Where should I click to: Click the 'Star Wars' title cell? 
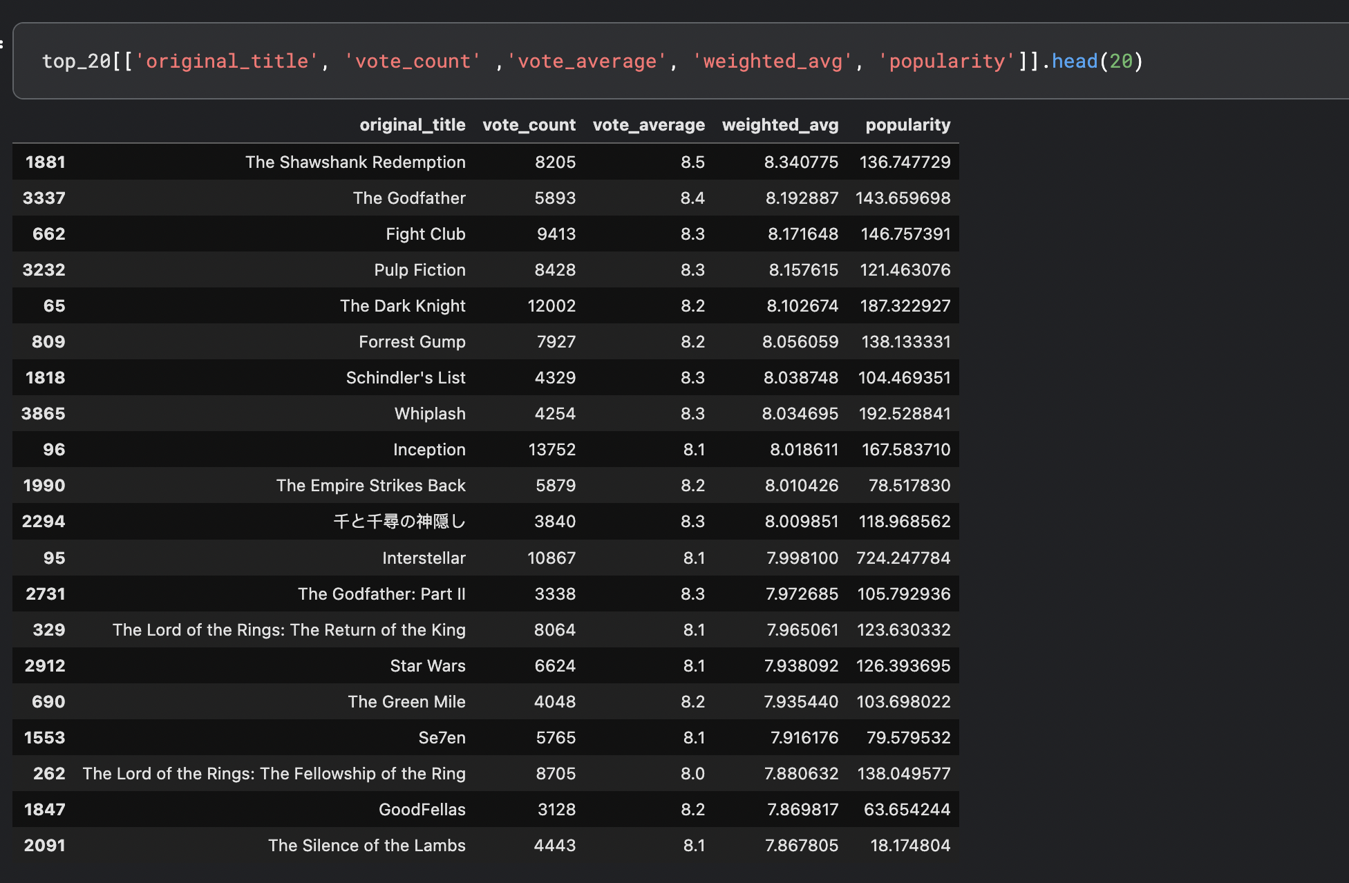(428, 666)
